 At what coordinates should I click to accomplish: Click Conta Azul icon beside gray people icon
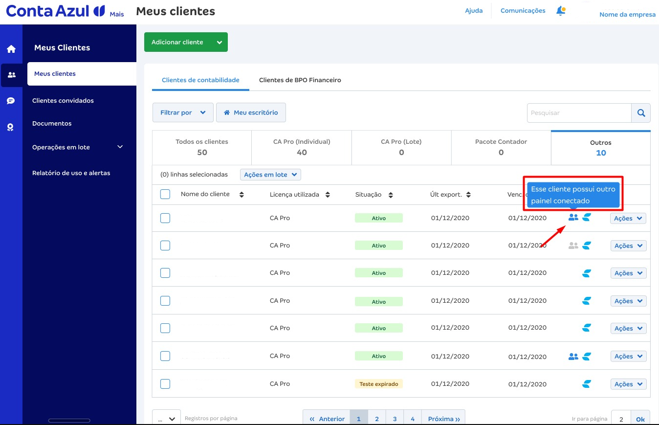pyautogui.click(x=587, y=246)
